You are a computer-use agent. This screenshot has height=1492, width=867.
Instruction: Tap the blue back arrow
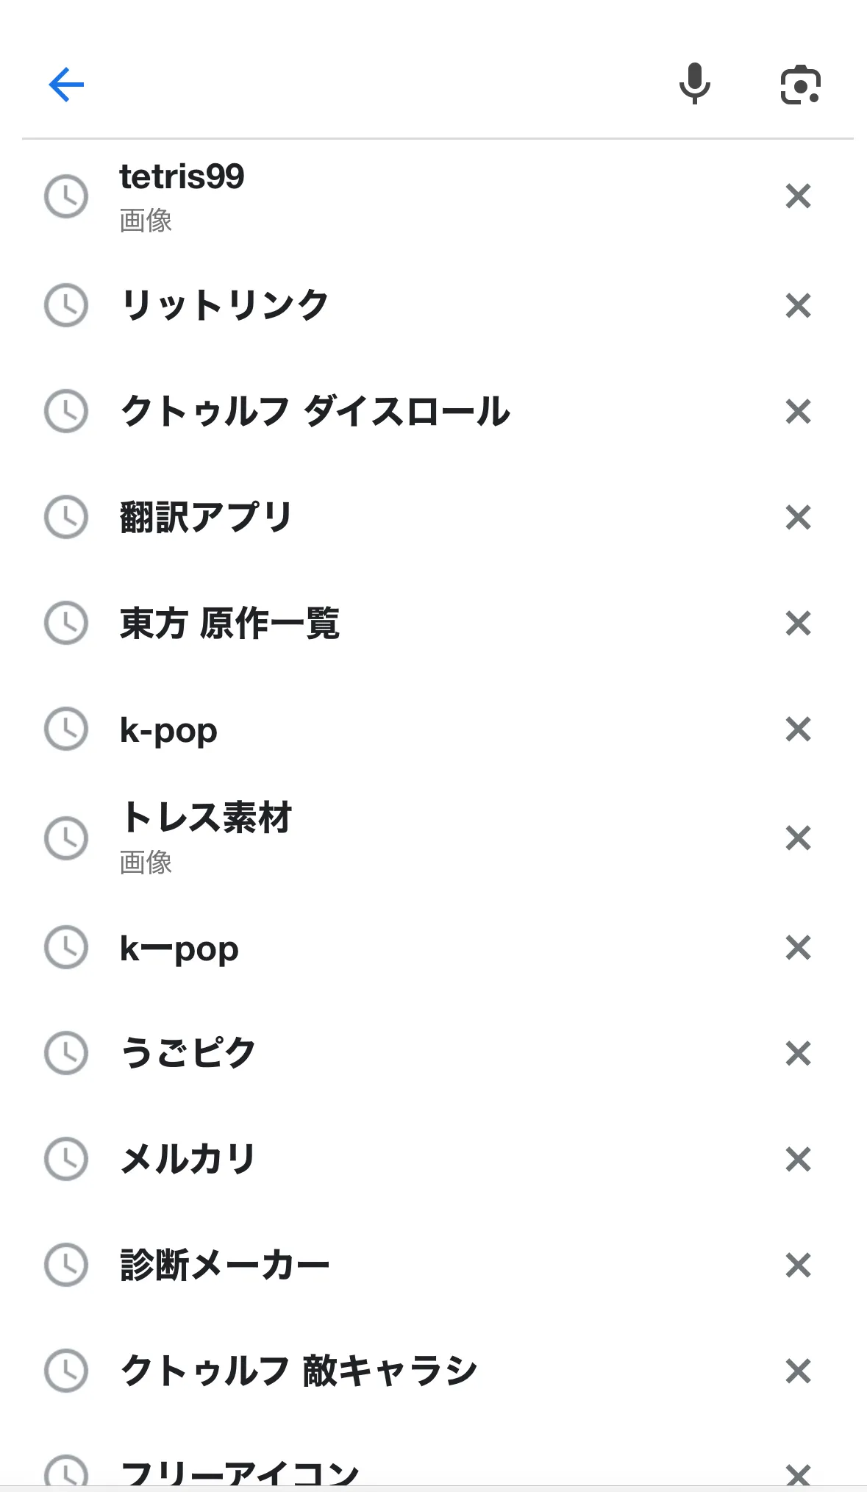(x=66, y=85)
